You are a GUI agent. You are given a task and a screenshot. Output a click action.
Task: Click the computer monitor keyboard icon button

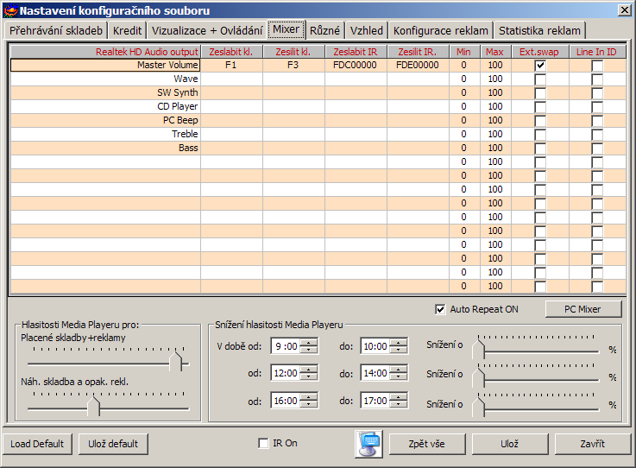coord(368,444)
